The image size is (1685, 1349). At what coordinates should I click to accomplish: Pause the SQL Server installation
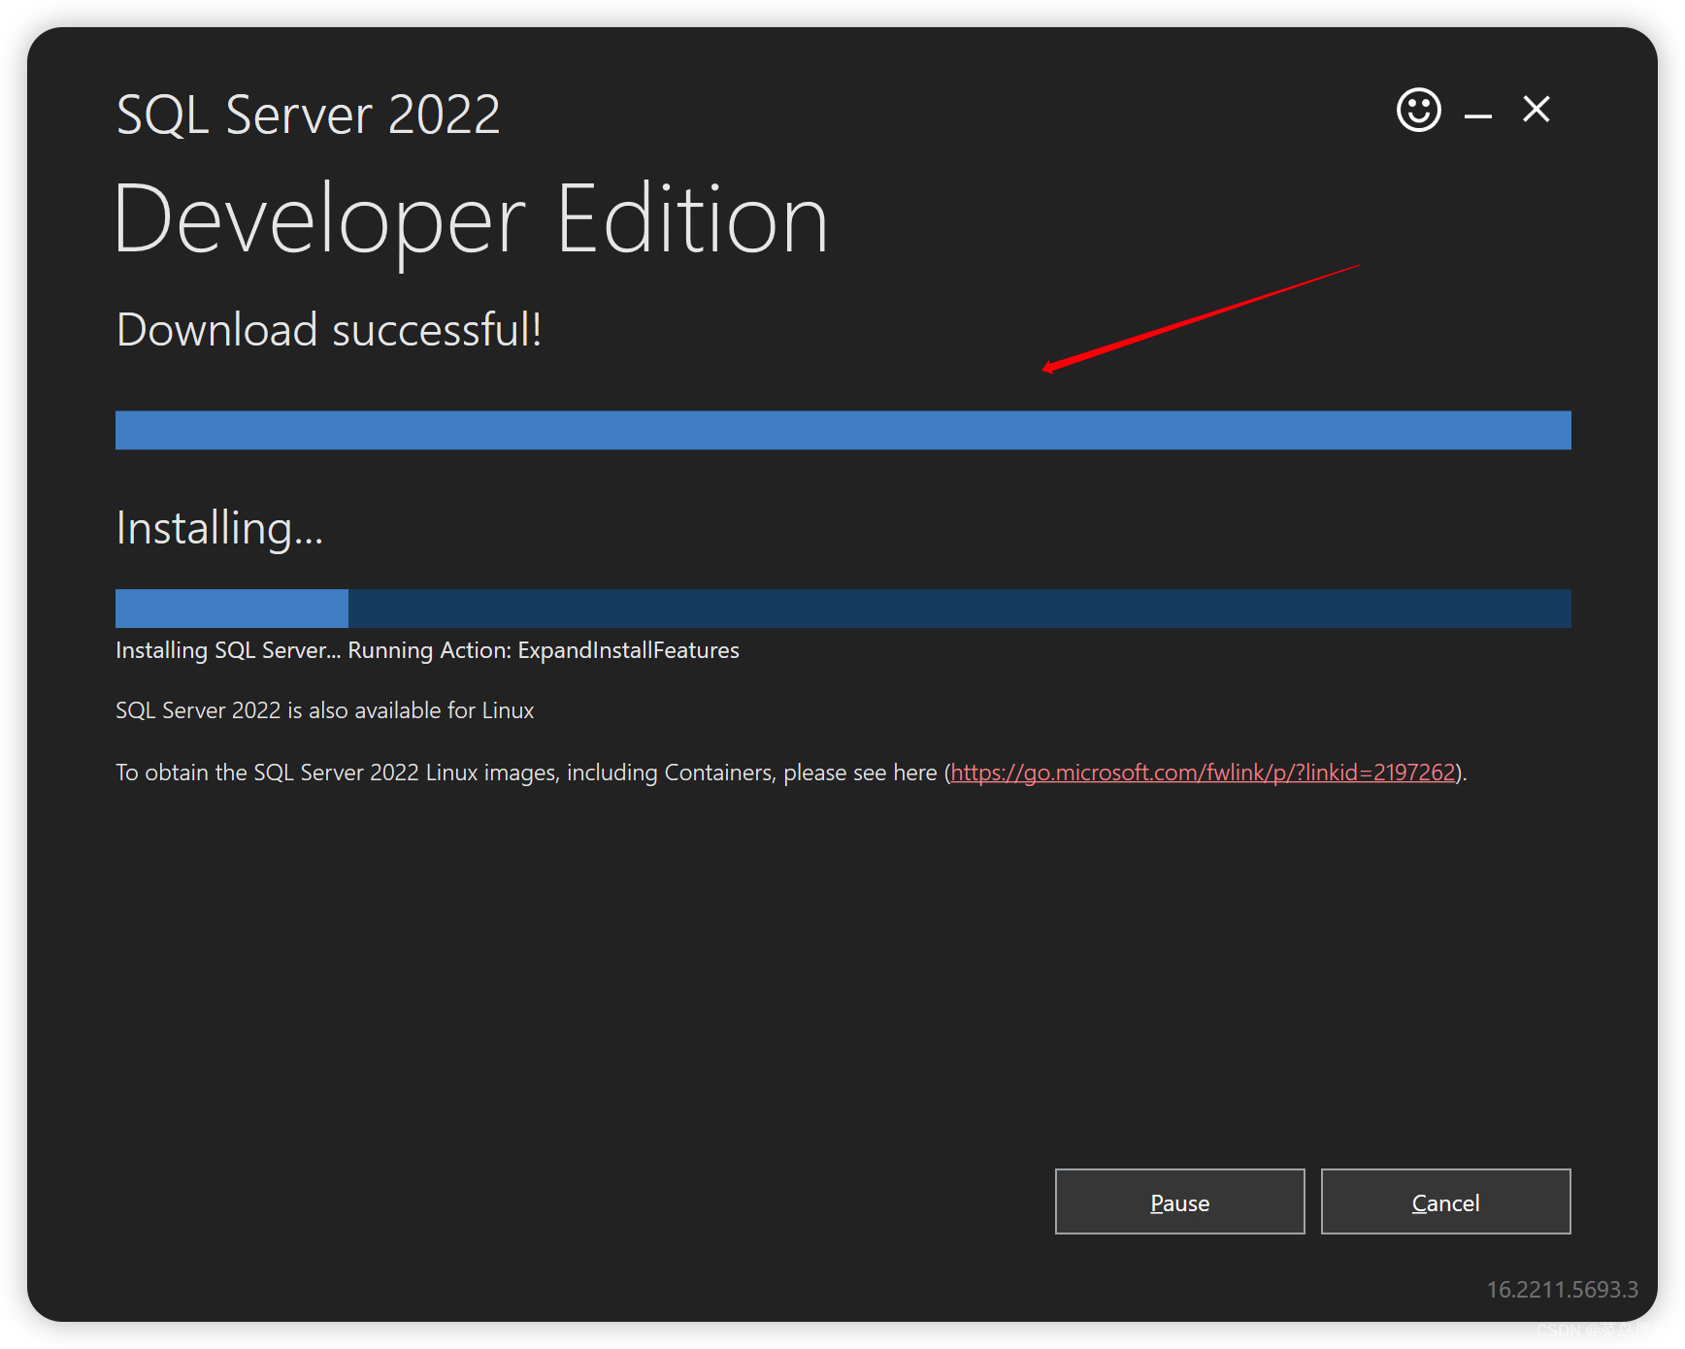pos(1179,1201)
